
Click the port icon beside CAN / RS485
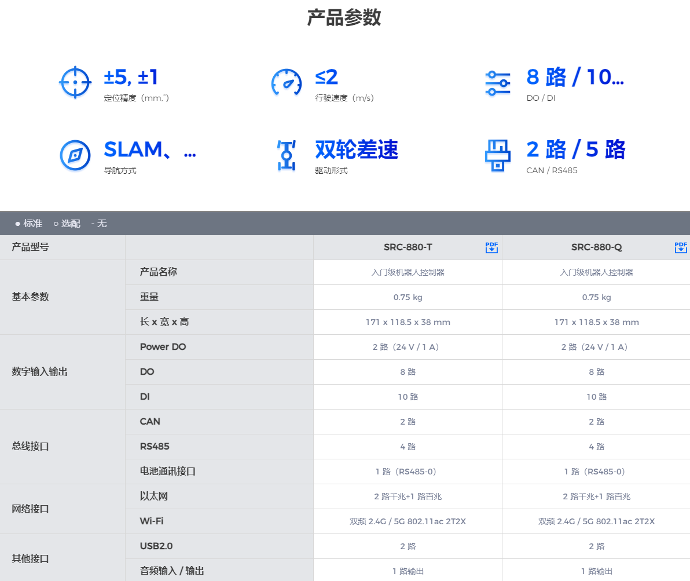click(498, 155)
